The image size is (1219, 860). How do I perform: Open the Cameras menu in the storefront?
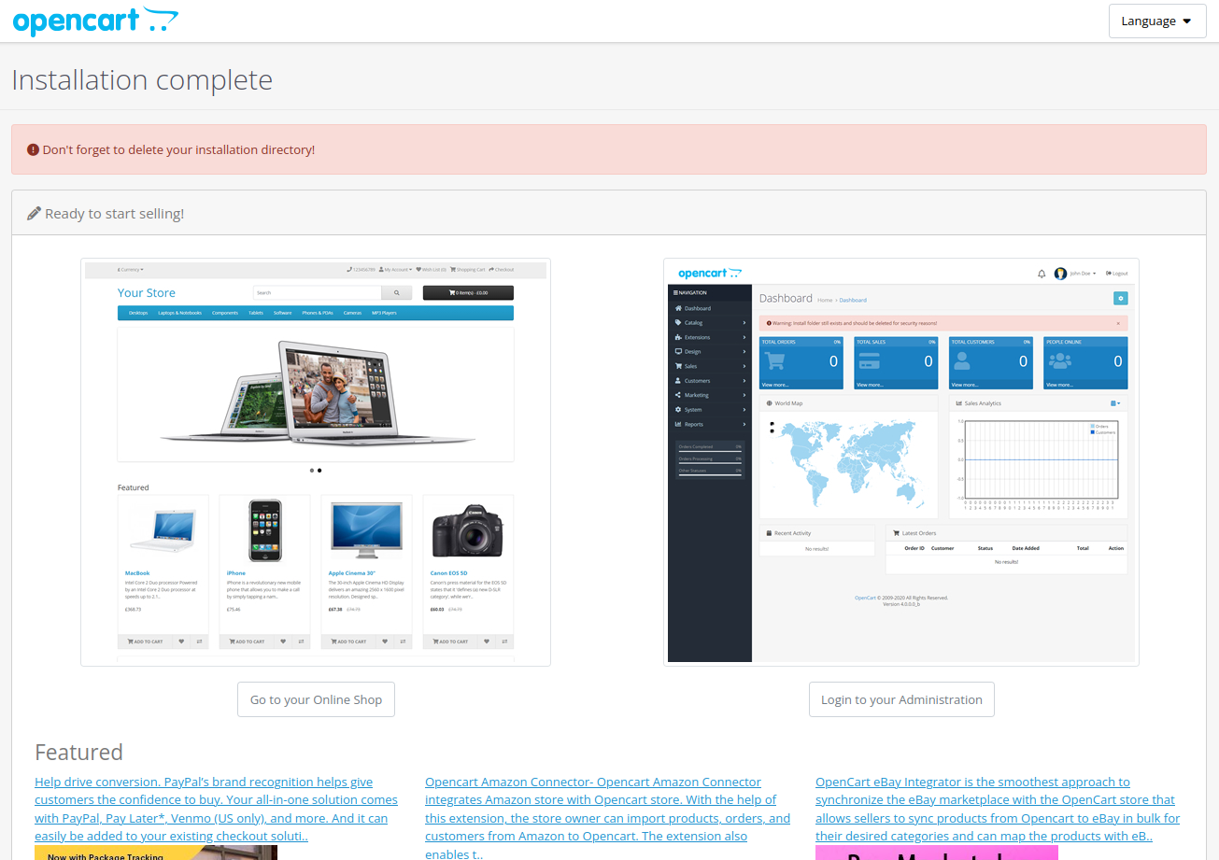click(x=352, y=313)
